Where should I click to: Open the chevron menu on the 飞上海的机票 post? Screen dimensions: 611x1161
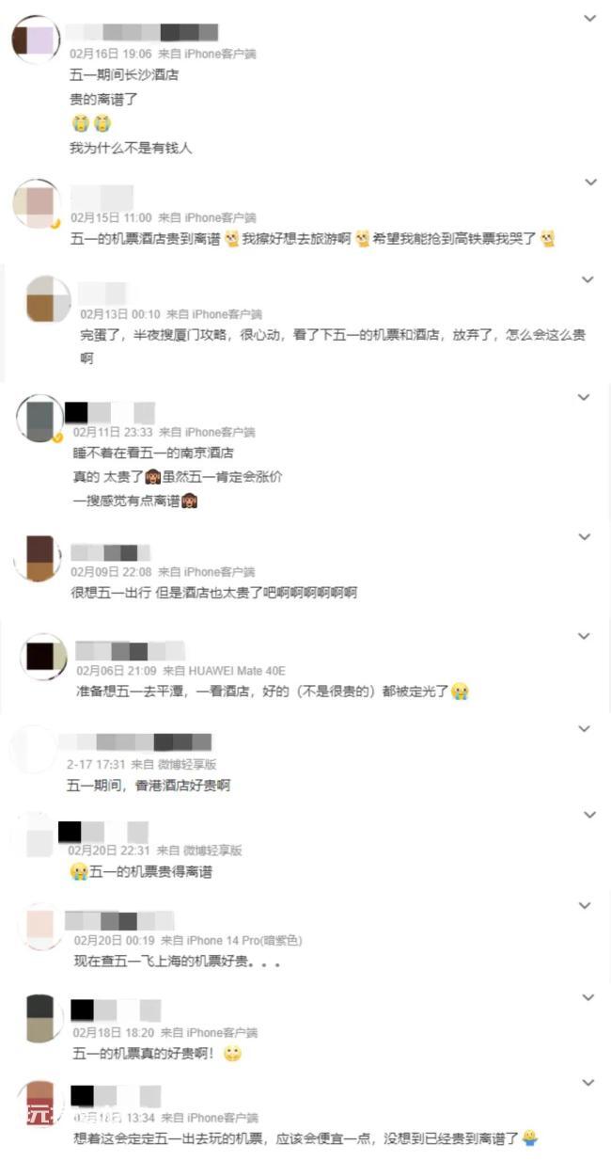[584, 905]
